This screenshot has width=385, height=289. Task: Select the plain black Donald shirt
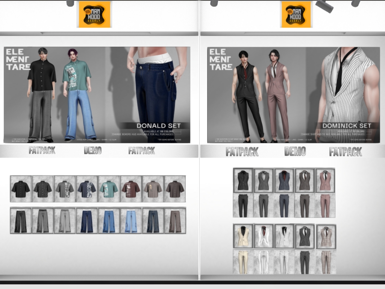(x=21, y=189)
